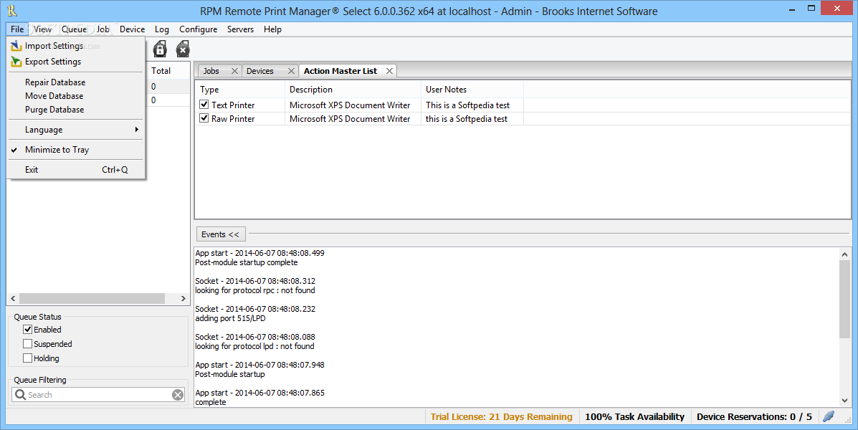Sort by the User Notes column header

pyautogui.click(x=472, y=89)
